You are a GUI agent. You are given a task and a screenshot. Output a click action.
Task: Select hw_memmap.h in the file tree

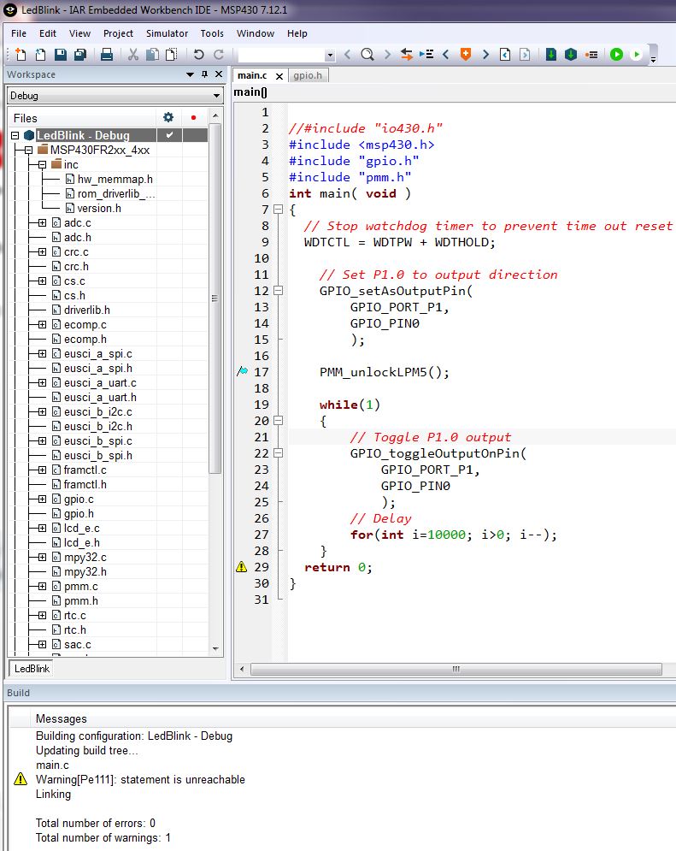[115, 179]
